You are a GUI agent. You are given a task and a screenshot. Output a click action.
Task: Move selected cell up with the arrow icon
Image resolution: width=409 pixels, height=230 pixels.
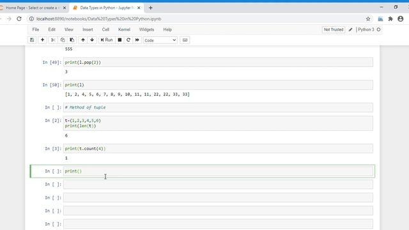[83, 40]
